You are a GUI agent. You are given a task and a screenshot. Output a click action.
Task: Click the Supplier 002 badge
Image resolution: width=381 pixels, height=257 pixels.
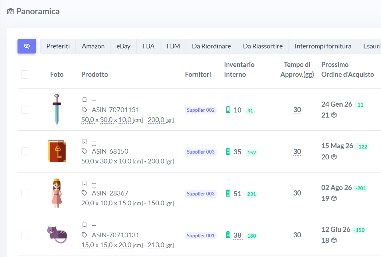[201, 110]
